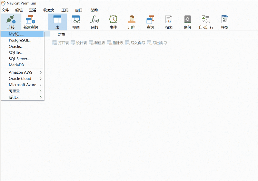
Task: Choose Oracle... connection type
Action: click(22, 46)
